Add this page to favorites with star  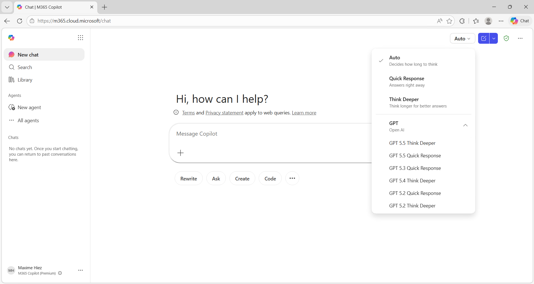449,21
